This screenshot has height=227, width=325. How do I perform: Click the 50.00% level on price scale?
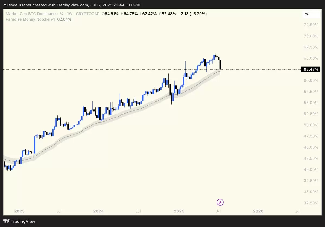(311, 125)
